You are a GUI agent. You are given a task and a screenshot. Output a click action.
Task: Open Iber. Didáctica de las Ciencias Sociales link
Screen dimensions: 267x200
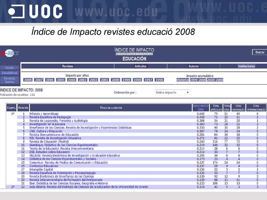click(x=69, y=183)
